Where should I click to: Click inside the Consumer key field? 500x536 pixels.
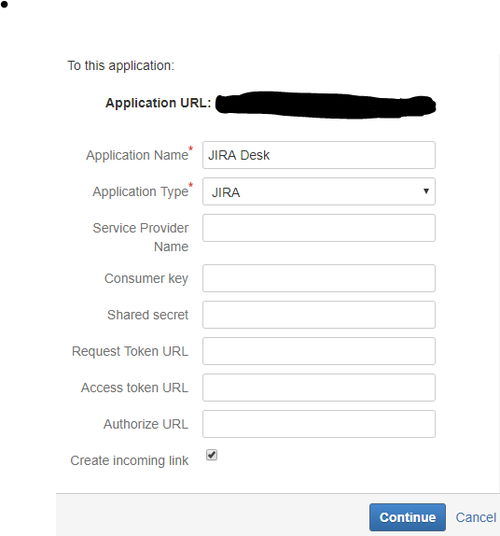coord(319,278)
